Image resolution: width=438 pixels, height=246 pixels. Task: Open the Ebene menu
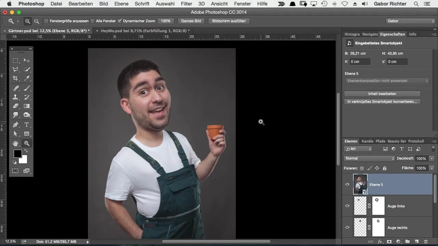pyautogui.click(x=121, y=4)
